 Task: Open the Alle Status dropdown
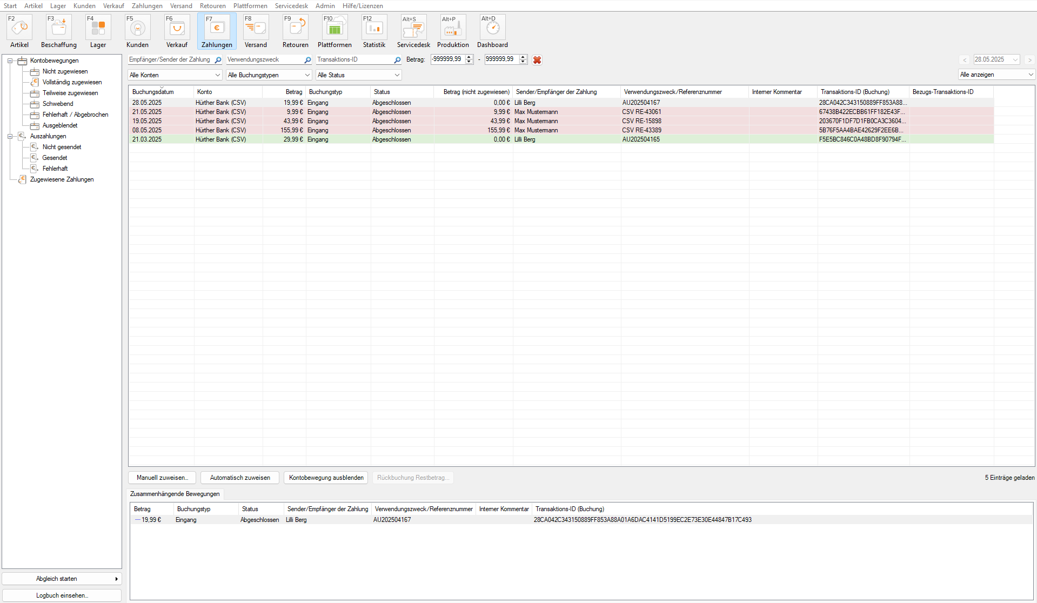[x=358, y=75]
